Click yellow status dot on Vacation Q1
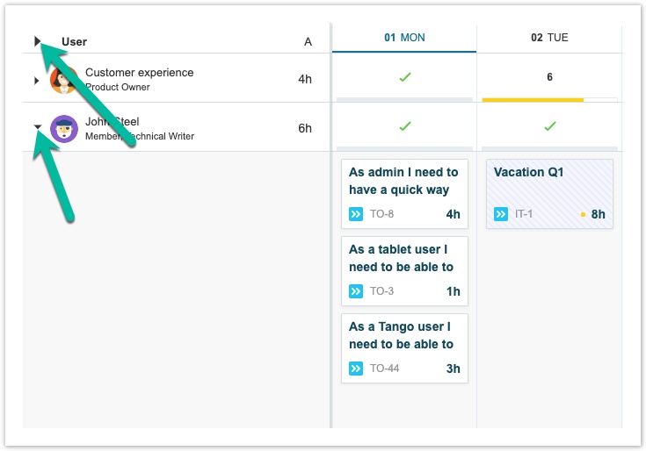 pos(583,214)
